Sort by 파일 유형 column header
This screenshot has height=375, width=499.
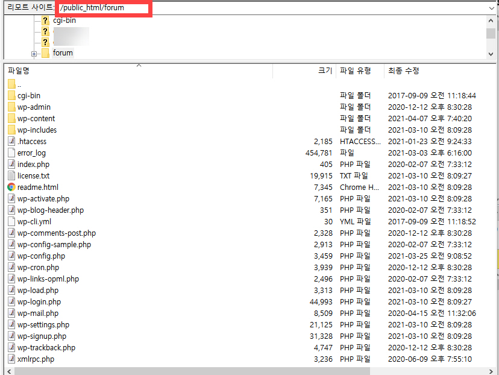[360, 71]
